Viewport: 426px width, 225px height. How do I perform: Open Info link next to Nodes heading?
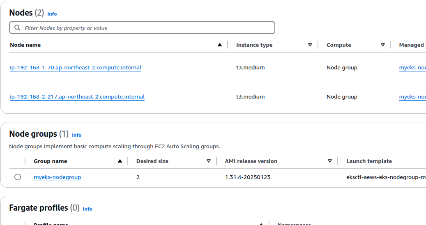click(x=52, y=14)
